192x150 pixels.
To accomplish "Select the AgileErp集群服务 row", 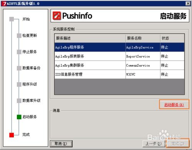I will click(x=119, y=65).
